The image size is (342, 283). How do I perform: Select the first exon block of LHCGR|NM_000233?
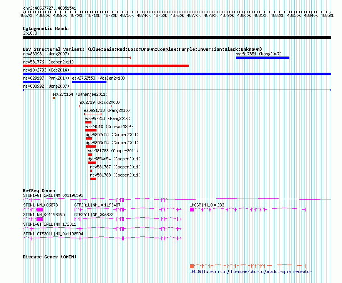(x=192, y=210)
